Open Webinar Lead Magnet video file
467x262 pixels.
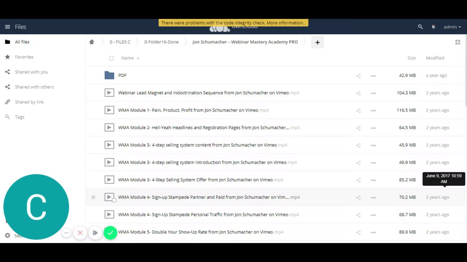(x=209, y=93)
